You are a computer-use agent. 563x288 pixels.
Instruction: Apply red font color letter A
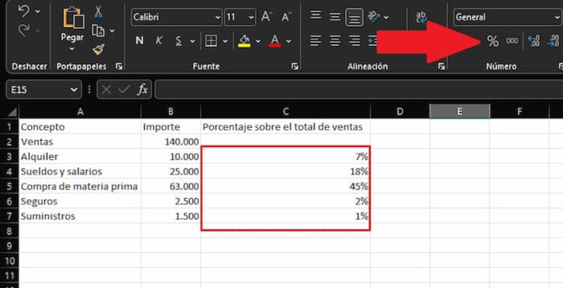[x=275, y=41]
